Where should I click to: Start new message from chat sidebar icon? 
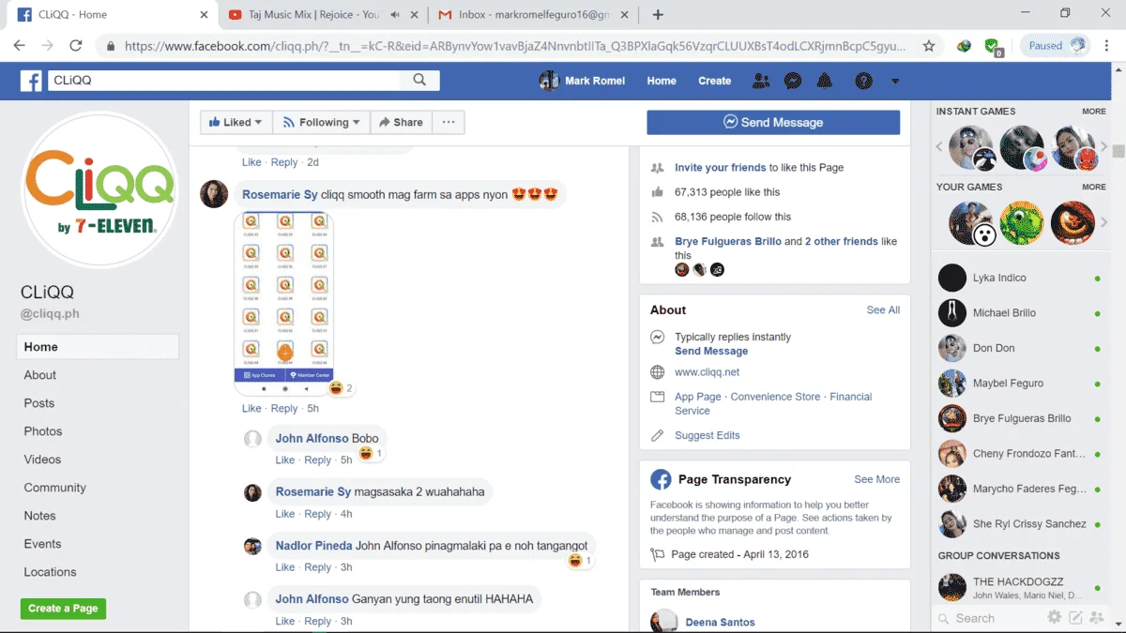(x=1075, y=617)
